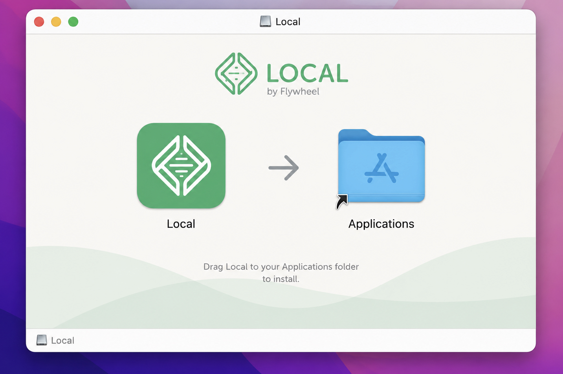This screenshot has height=374, width=563.
Task: Close the Local installer window
Action: click(x=39, y=22)
